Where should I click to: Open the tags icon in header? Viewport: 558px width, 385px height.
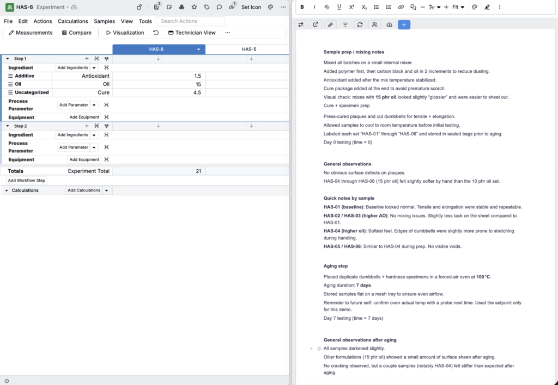click(207, 7)
